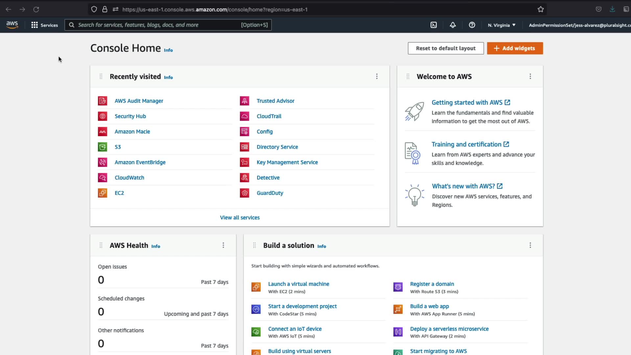The height and width of the screenshot is (355, 631).
Task: Open the Services menu
Action: click(44, 25)
